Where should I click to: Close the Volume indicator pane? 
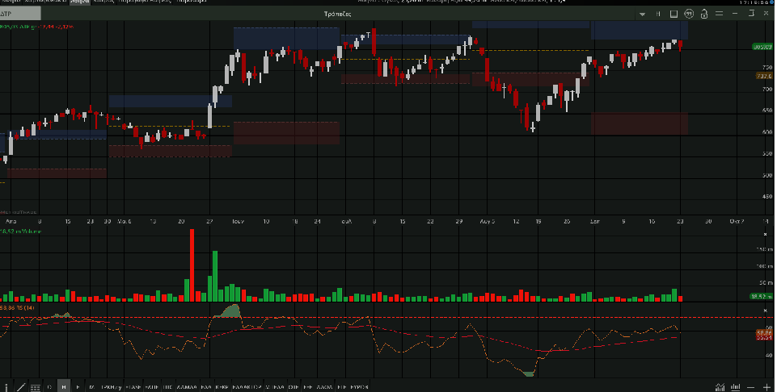click(765, 234)
